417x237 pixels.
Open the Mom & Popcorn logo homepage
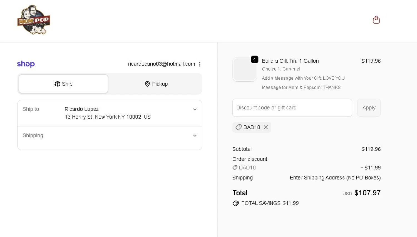[34, 20]
